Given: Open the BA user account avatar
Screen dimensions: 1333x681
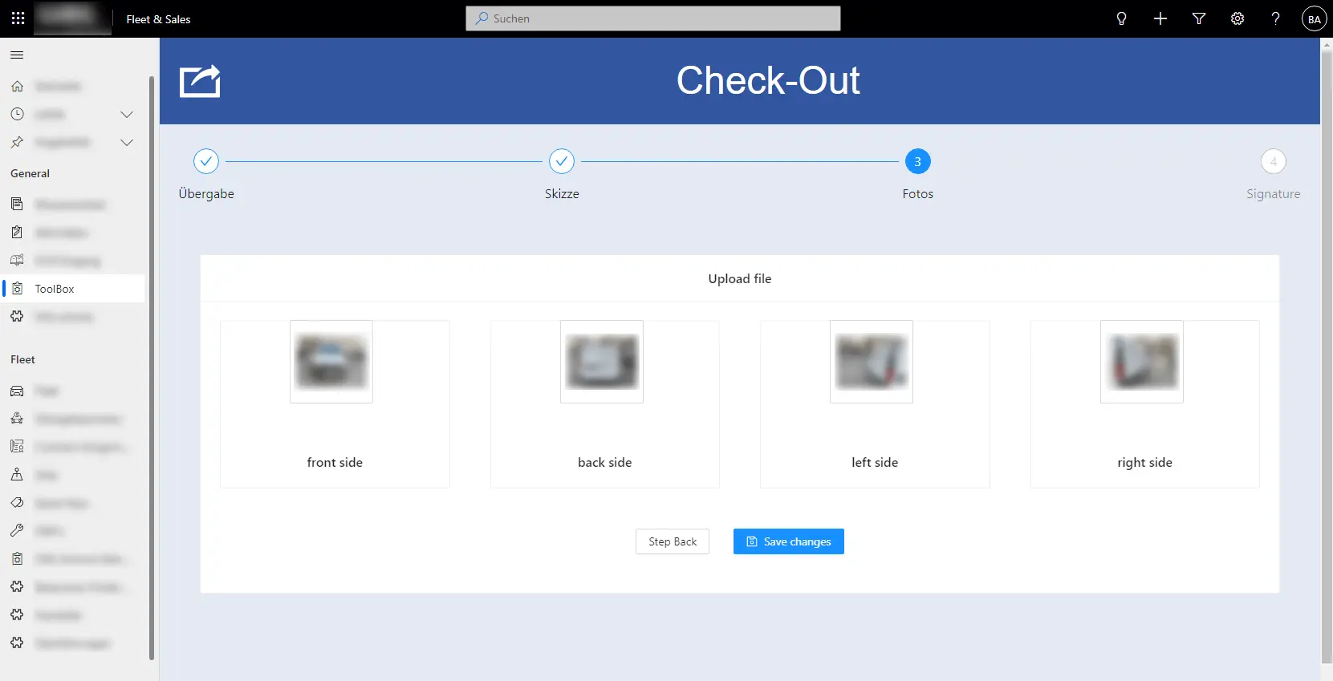Looking at the screenshot, I should click(1314, 19).
